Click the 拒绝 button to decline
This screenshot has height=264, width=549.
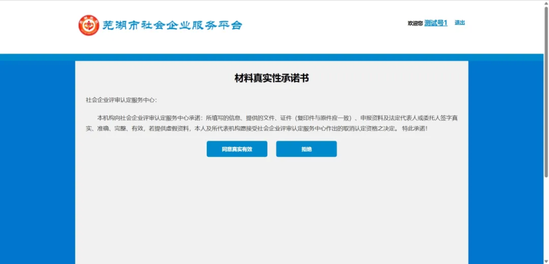click(x=306, y=149)
